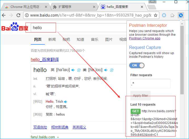Image resolution: width=189 pixels, height=139 pixels.
Task: Open the Postman Chrome app link
Action: 145,38
